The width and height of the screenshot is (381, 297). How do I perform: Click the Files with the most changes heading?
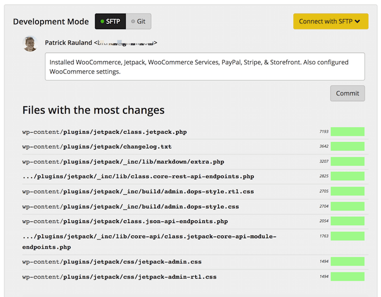pyautogui.click(x=94, y=110)
